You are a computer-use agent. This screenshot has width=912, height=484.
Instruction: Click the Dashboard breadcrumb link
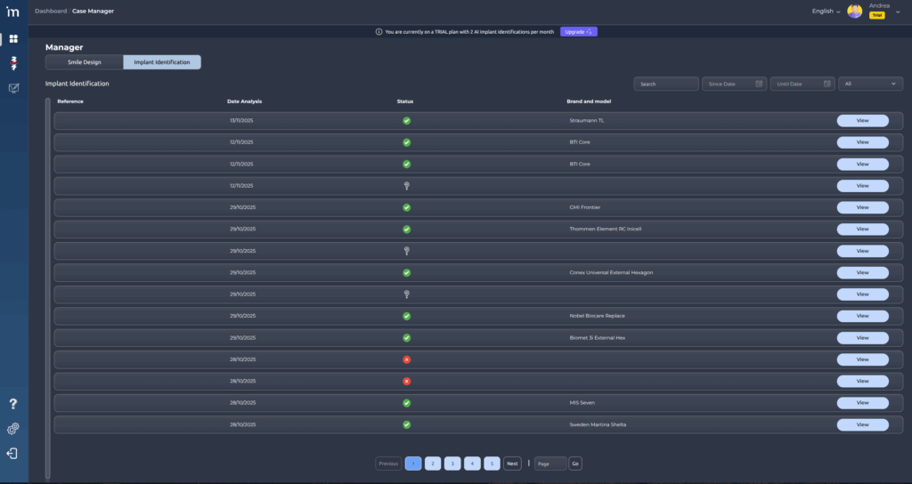point(50,11)
